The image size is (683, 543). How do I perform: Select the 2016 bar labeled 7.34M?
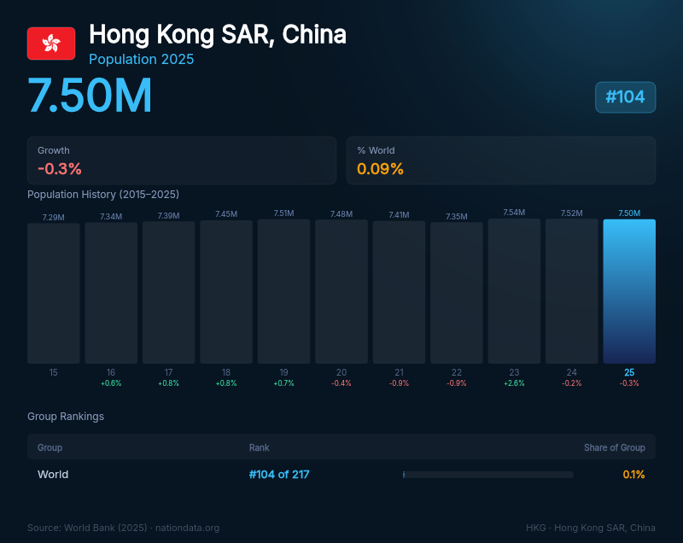(x=111, y=293)
